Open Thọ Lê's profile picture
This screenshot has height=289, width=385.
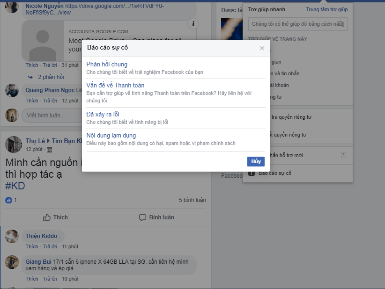coord(14,144)
